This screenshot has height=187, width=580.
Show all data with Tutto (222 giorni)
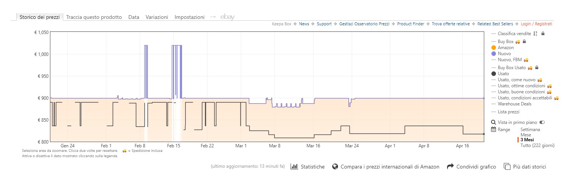coord(537,145)
